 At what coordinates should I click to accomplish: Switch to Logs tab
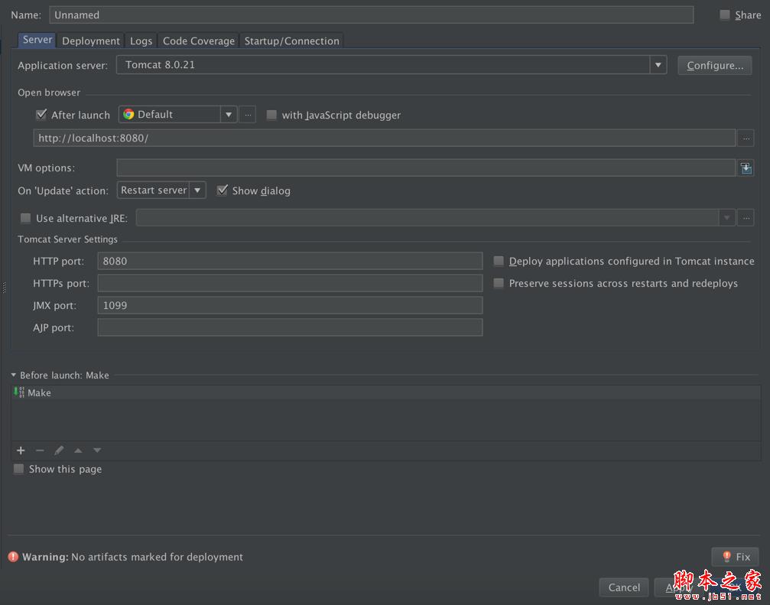click(x=141, y=41)
